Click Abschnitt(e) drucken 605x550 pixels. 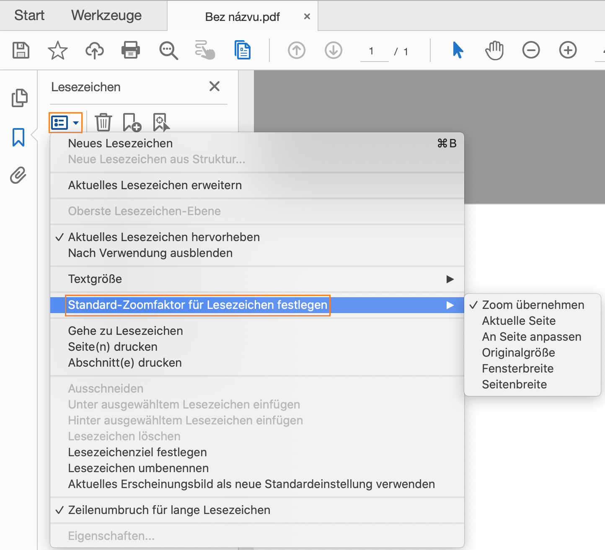(x=257, y=362)
